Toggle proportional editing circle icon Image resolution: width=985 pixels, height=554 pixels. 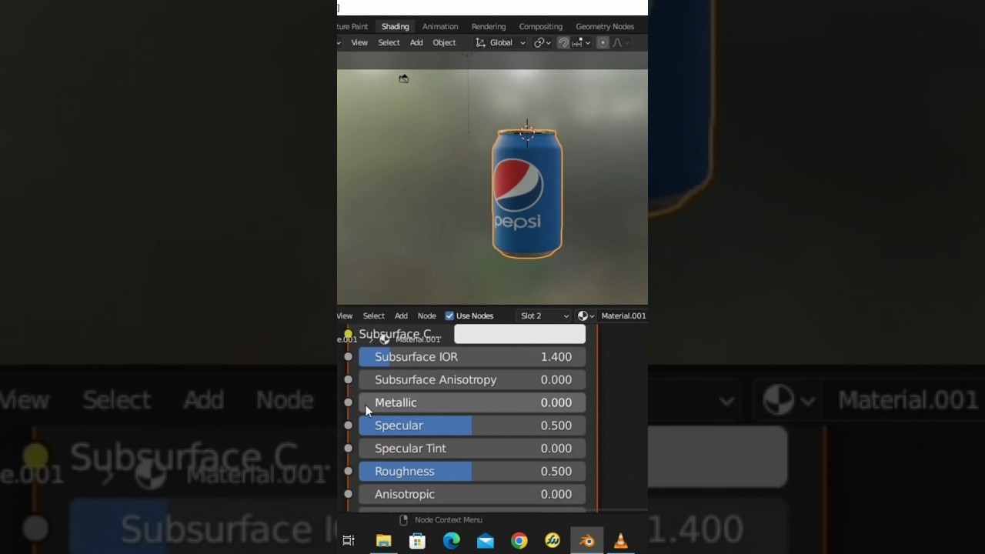coord(603,42)
